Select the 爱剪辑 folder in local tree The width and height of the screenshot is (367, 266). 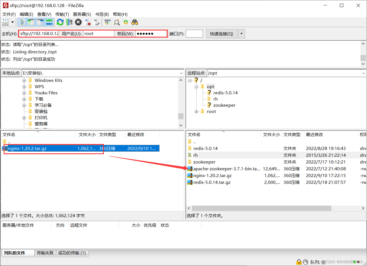(x=41, y=124)
